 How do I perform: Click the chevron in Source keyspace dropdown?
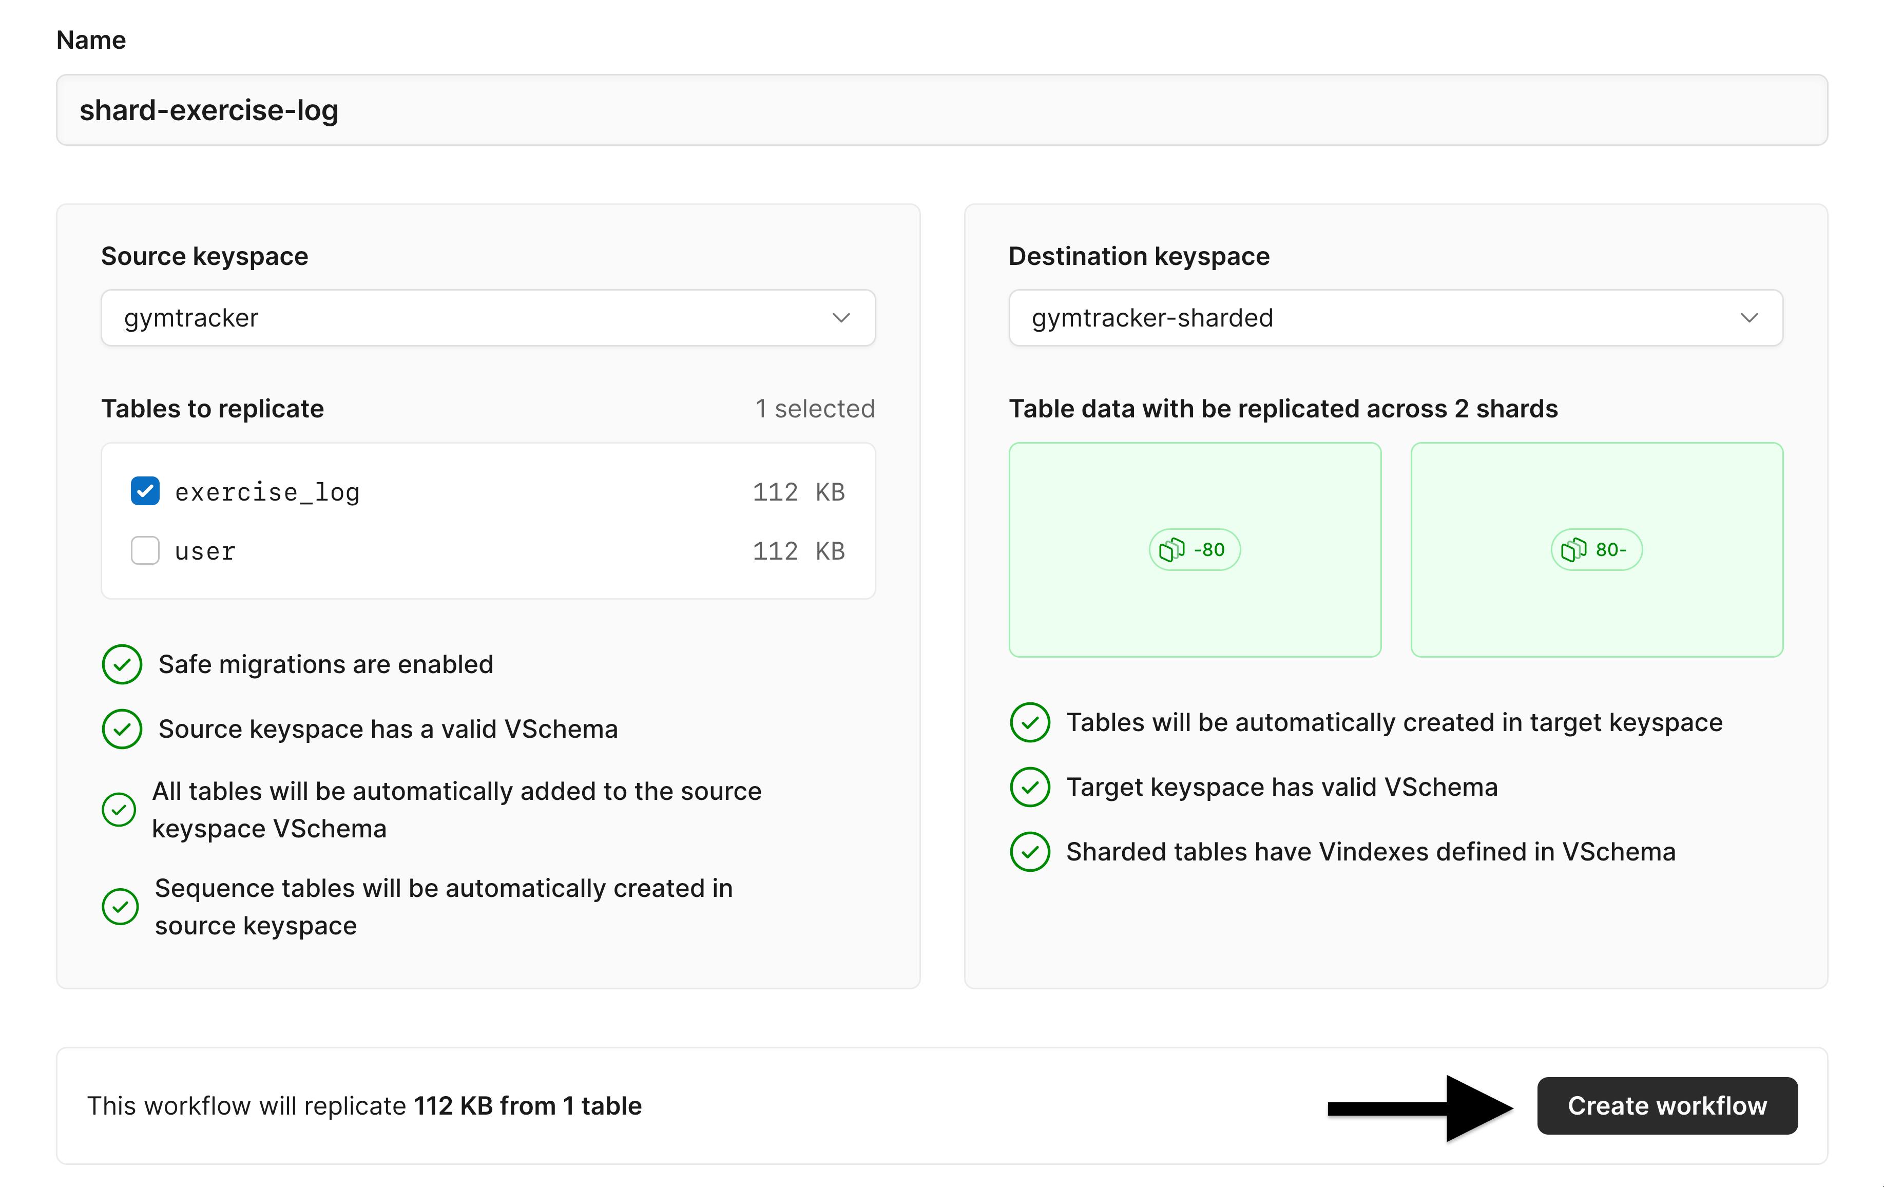coord(841,318)
